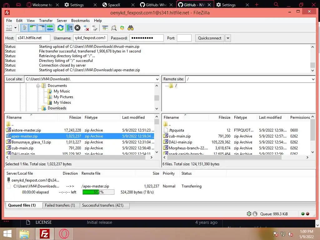Image resolution: width=320 pixels, height=240 pixels.
Task: Toggle local directory tree display
Action: pyautogui.click(x=33, y=28)
